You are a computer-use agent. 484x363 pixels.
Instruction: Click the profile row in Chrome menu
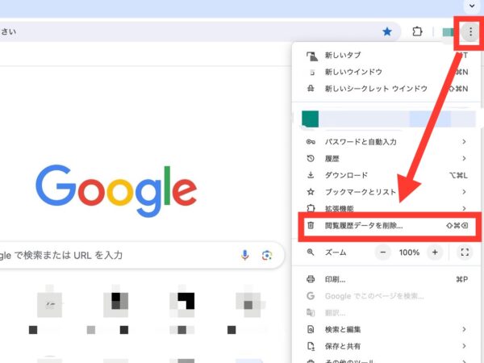(x=388, y=119)
